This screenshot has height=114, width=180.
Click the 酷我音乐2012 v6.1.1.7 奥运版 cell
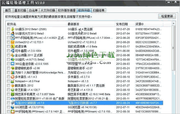pos(86,85)
